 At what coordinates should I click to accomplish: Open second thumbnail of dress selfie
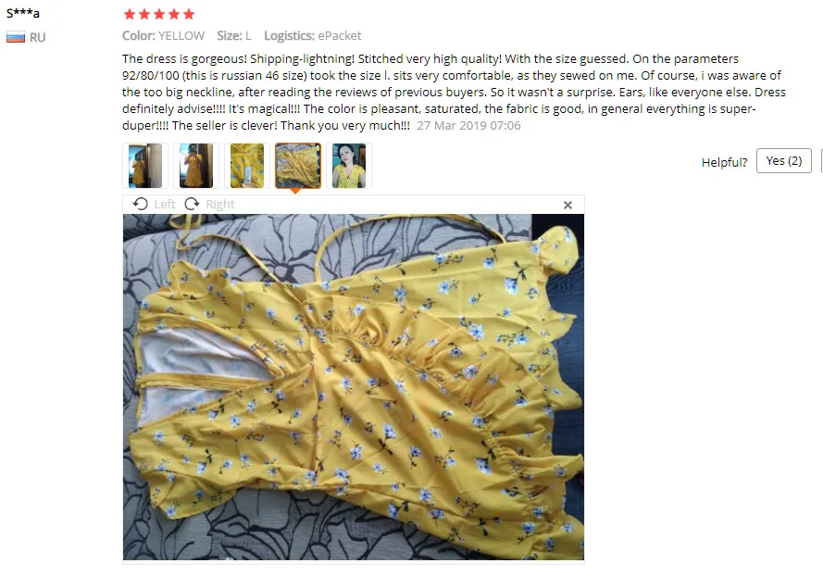[195, 166]
